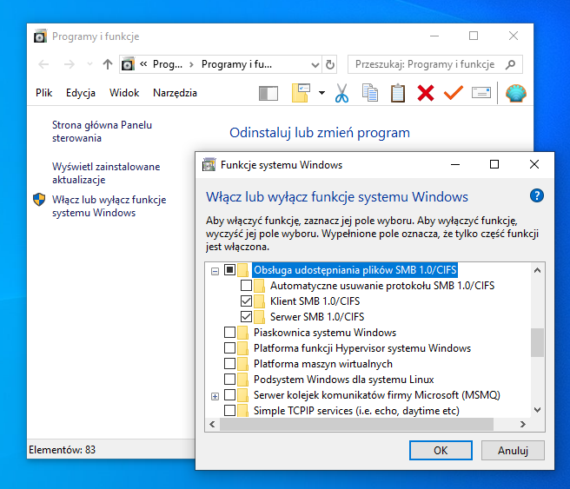Uncheck Serwer SMB 1.0/CIFS

click(x=246, y=317)
